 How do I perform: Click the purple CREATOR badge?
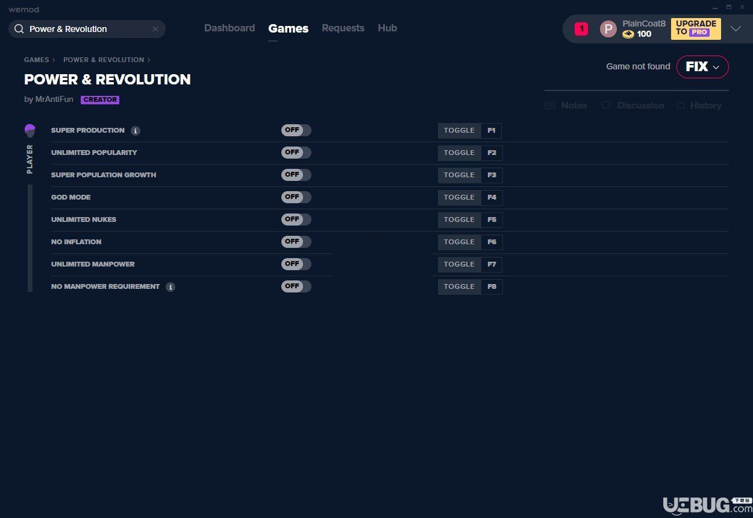click(100, 100)
